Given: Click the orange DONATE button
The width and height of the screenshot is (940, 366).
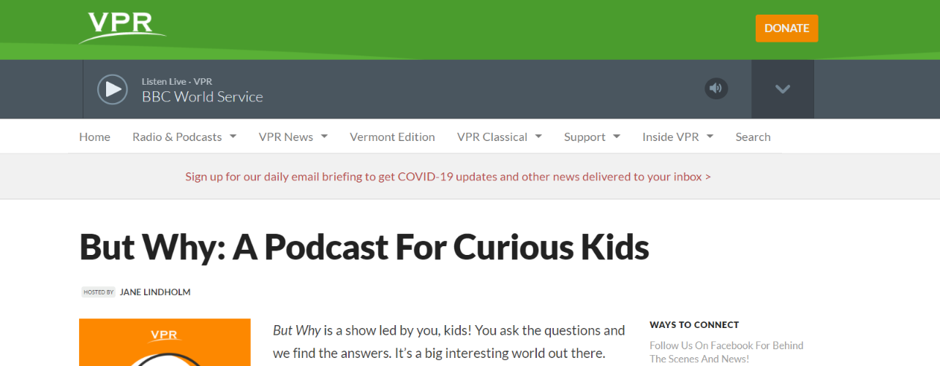Looking at the screenshot, I should click(x=786, y=28).
